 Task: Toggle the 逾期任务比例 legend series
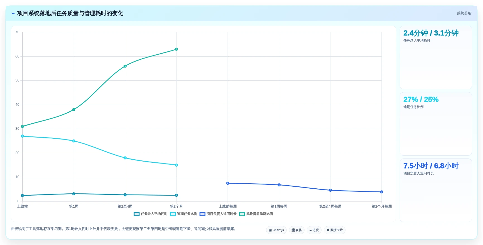coord(183,214)
